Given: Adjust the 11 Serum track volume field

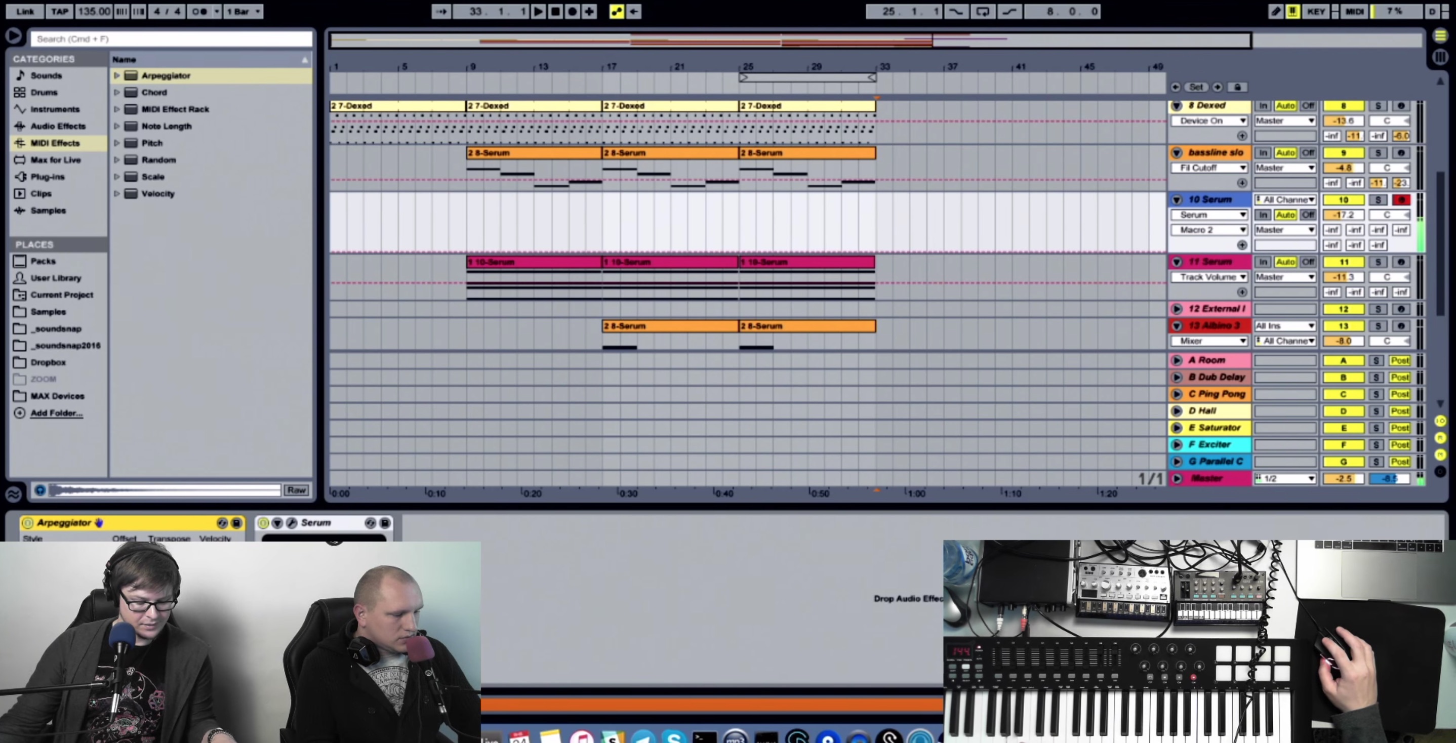Looking at the screenshot, I should (1343, 277).
